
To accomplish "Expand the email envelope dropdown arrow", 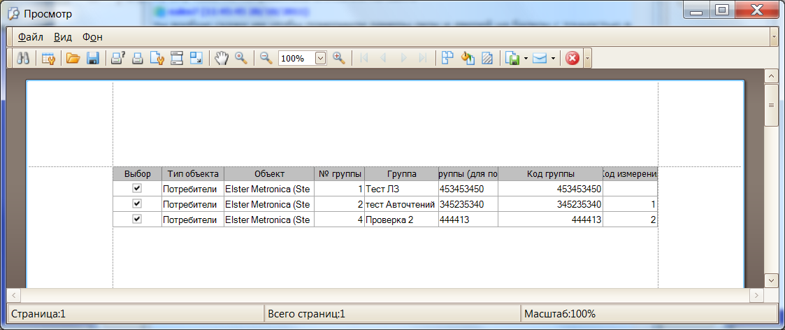I will pos(553,59).
